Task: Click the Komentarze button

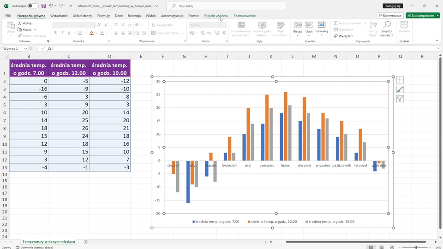Action: coord(389,16)
